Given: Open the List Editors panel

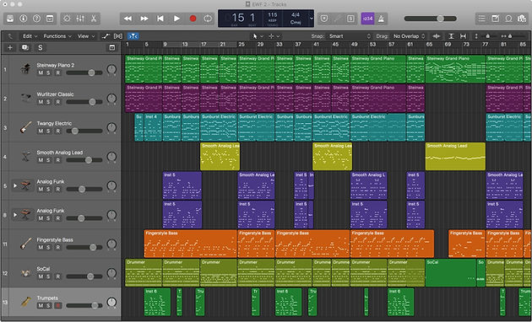Looking at the screenshot, I should [482, 19].
